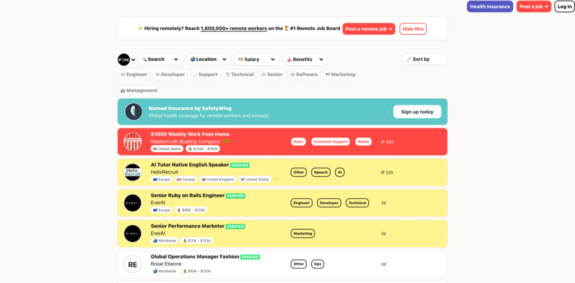Click the HelixRecruit company name
Screen dimensions: 575x283
coord(165,172)
